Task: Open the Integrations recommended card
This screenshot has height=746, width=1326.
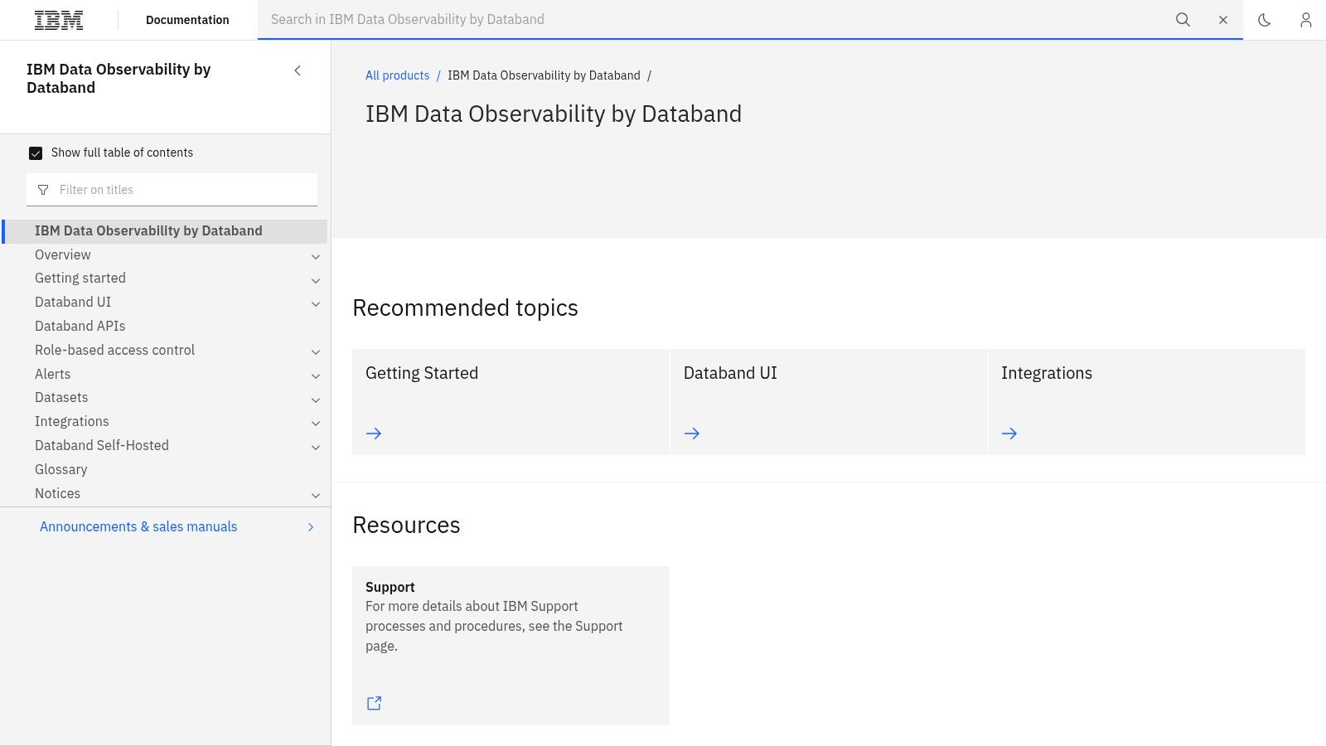Action: pos(1146,402)
